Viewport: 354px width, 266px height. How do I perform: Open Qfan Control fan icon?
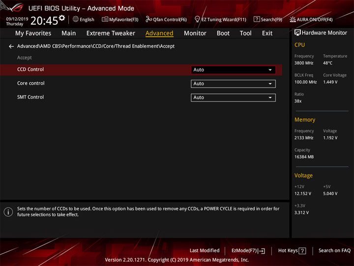pos(148,19)
